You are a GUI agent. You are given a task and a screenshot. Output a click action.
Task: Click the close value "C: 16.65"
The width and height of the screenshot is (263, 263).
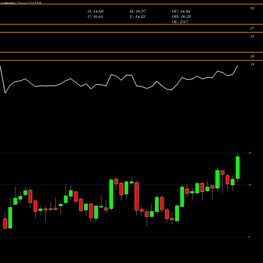[x=95, y=17]
